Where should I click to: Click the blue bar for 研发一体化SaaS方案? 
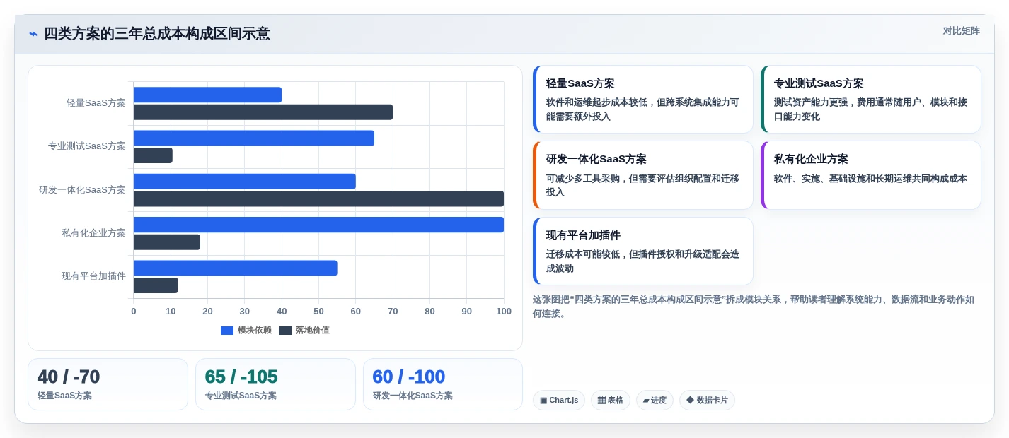(x=245, y=182)
